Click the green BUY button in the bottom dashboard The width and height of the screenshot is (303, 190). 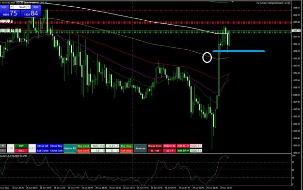coord(21,146)
